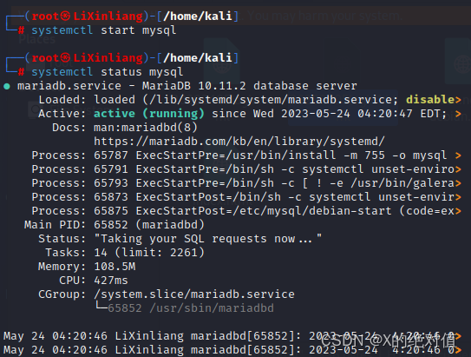The width and height of the screenshot is (471, 357).
Task: Click the truncation arrow after '(code=ex'
Action: pyautogui.click(x=458, y=211)
